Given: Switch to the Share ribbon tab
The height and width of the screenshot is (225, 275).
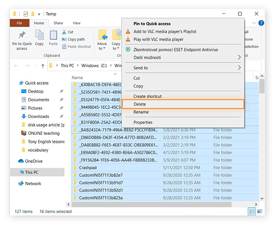Looking at the screenshot, I should [58, 23].
